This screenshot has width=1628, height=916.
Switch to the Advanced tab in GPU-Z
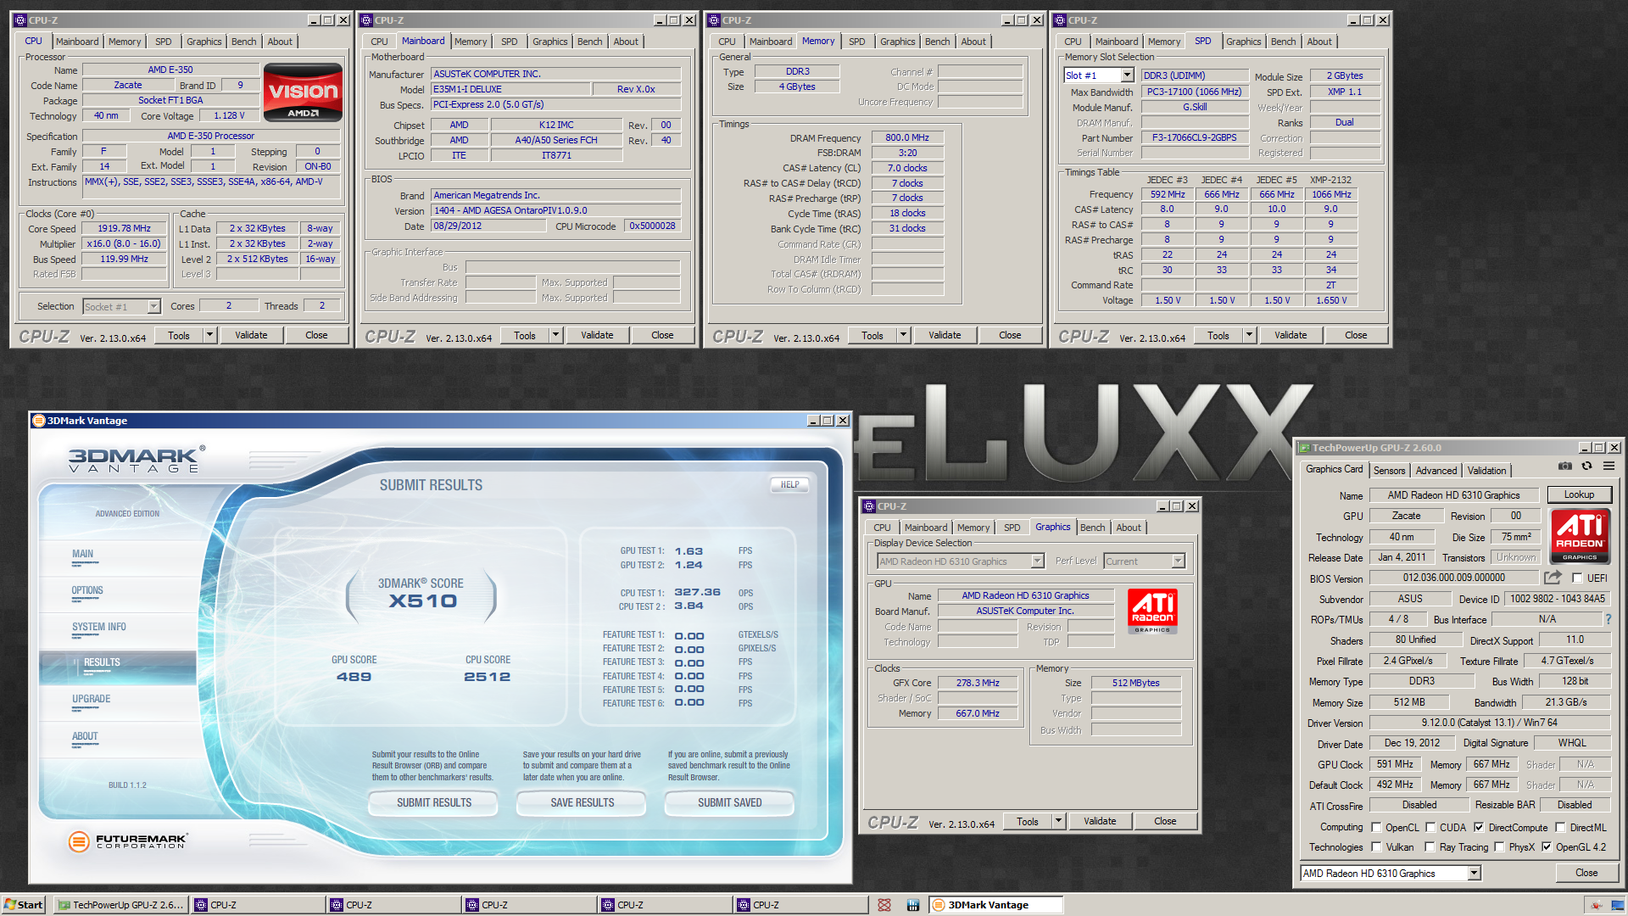(x=1436, y=471)
